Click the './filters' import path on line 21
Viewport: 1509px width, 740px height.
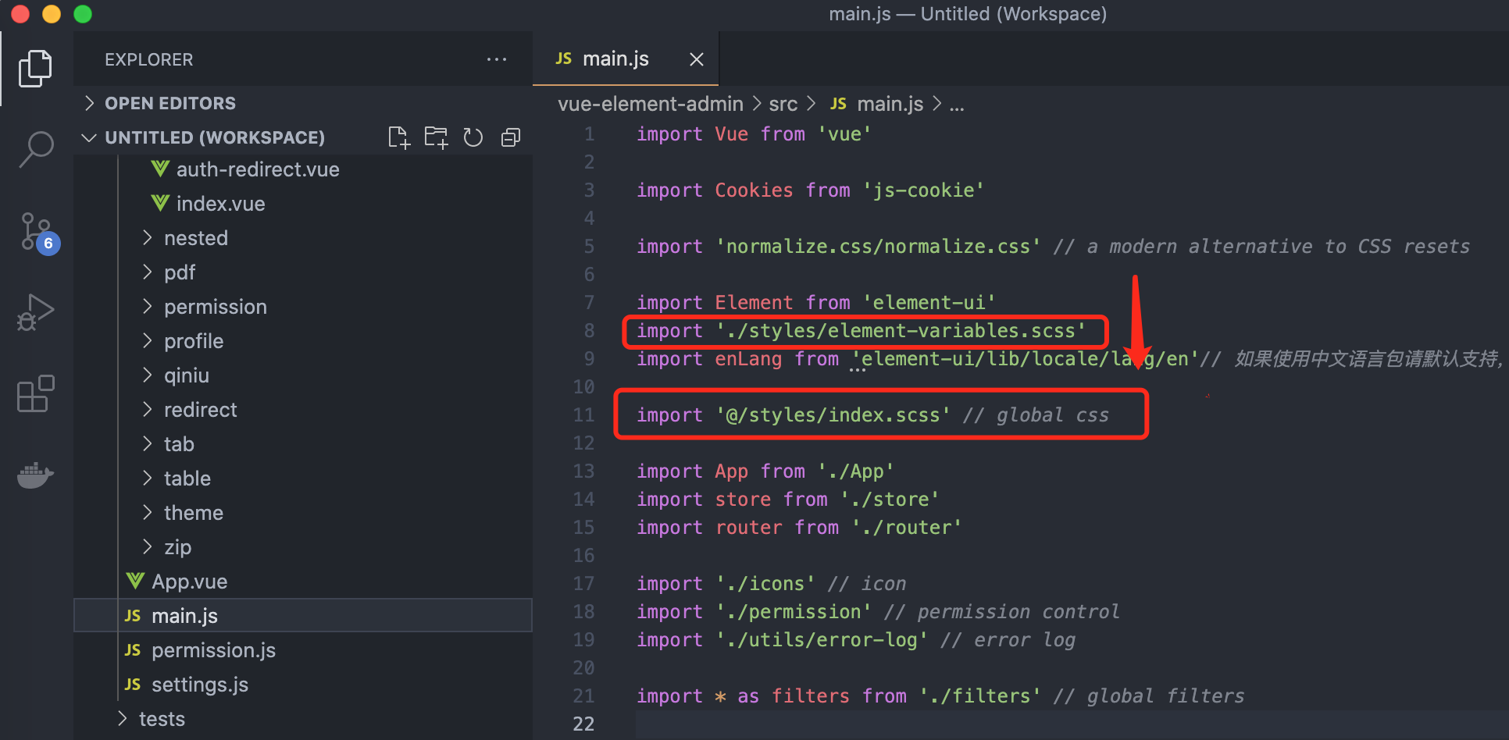click(x=979, y=696)
